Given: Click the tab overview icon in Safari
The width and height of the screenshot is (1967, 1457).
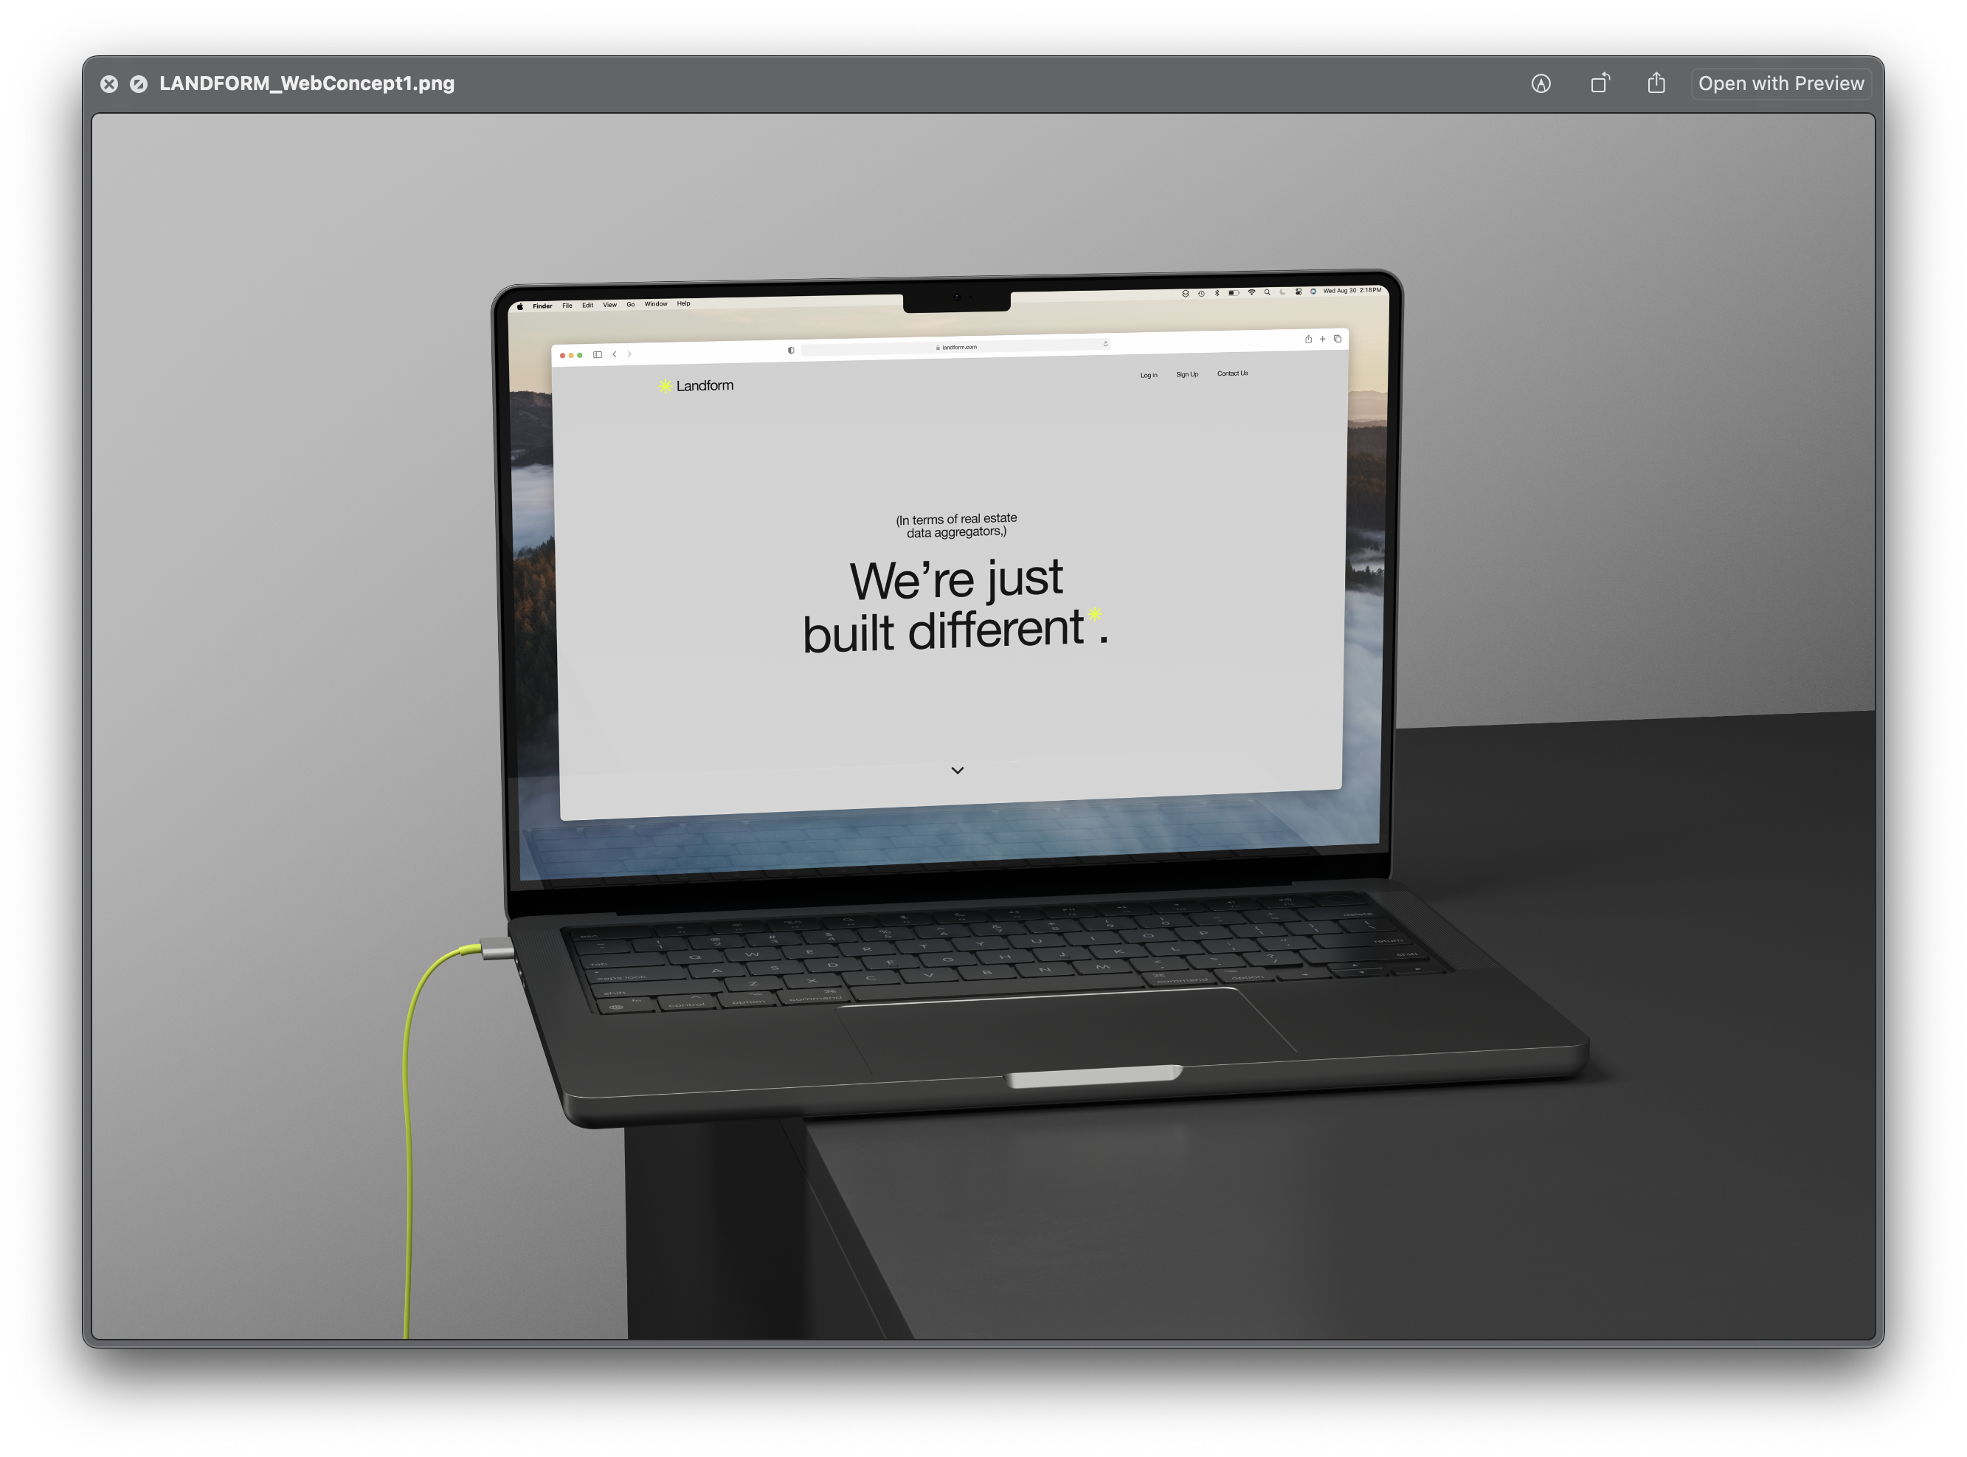Looking at the screenshot, I should pos(1338,339).
